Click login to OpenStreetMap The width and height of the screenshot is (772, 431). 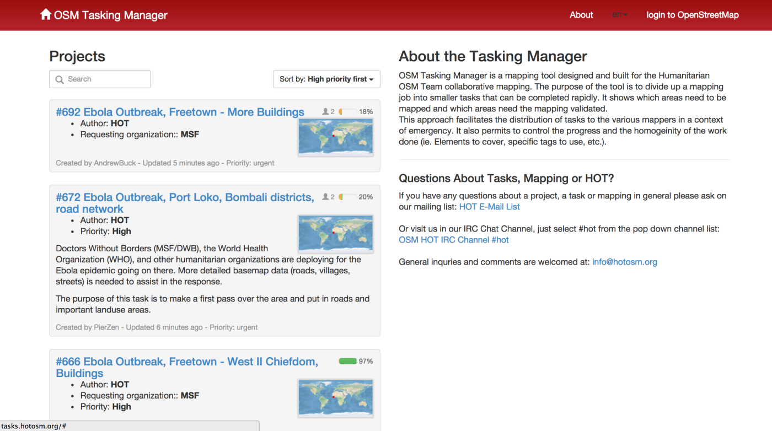click(x=693, y=15)
